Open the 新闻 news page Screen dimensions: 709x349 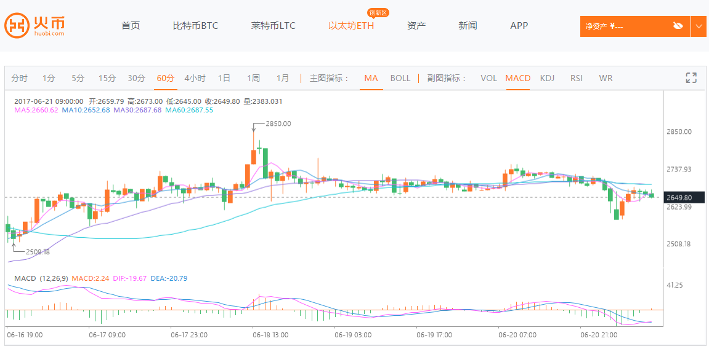pos(468,26)
